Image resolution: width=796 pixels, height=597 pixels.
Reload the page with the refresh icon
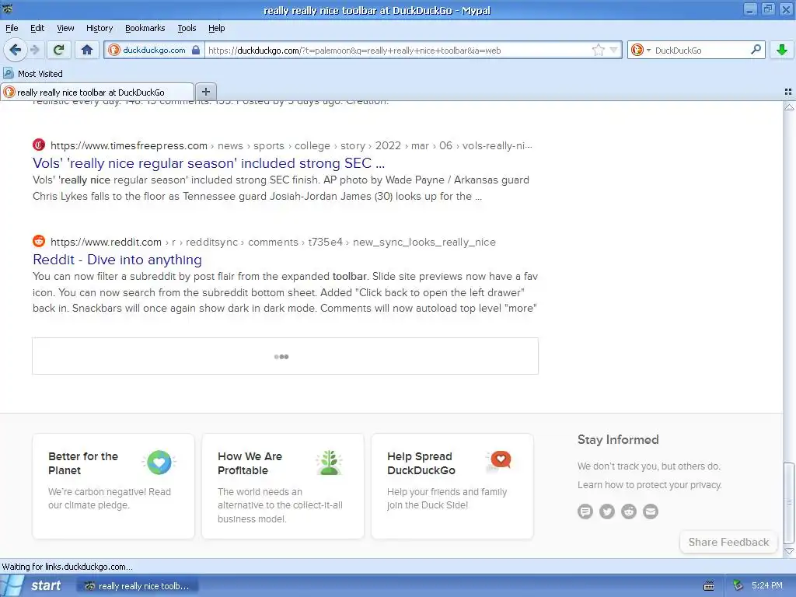tap(58, 50)
